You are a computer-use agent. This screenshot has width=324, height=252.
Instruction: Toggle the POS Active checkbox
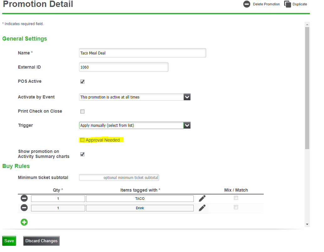83,81
